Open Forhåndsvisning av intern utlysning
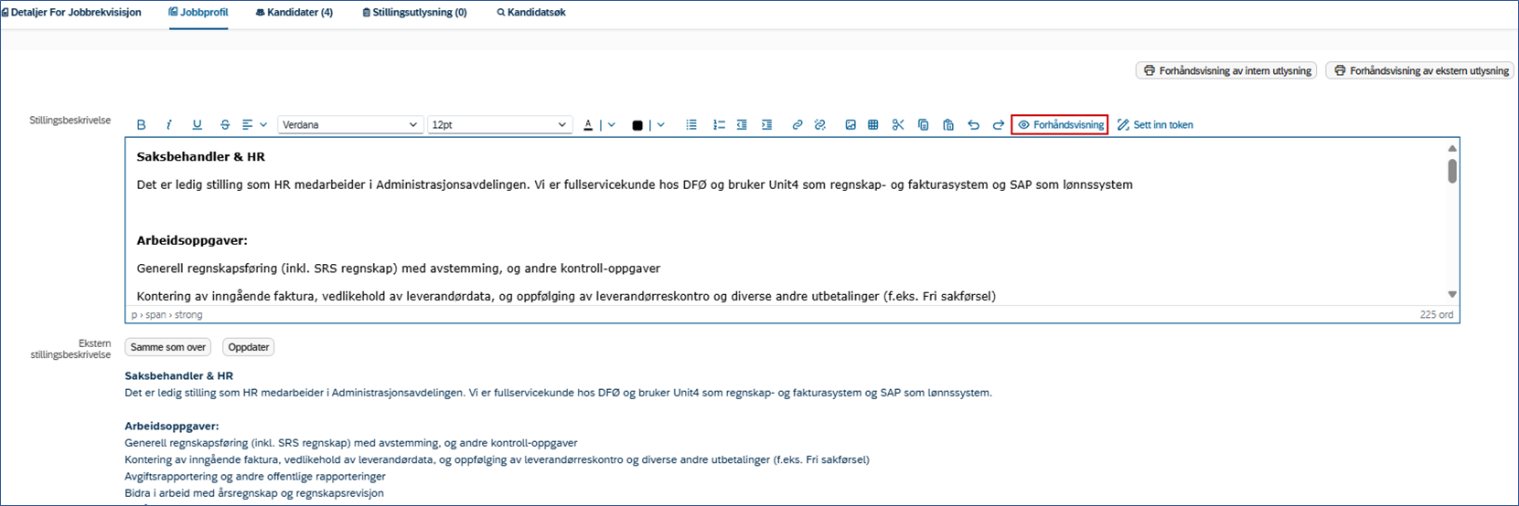 click(1226, 70)
